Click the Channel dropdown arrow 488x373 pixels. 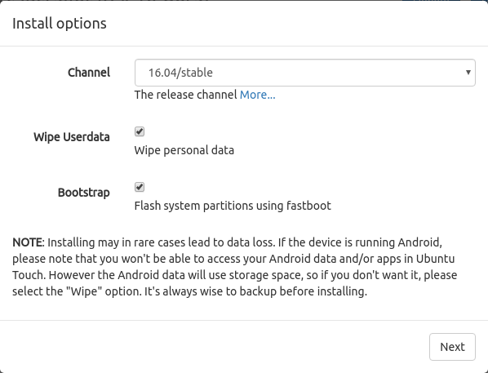(x=468, y=73)
